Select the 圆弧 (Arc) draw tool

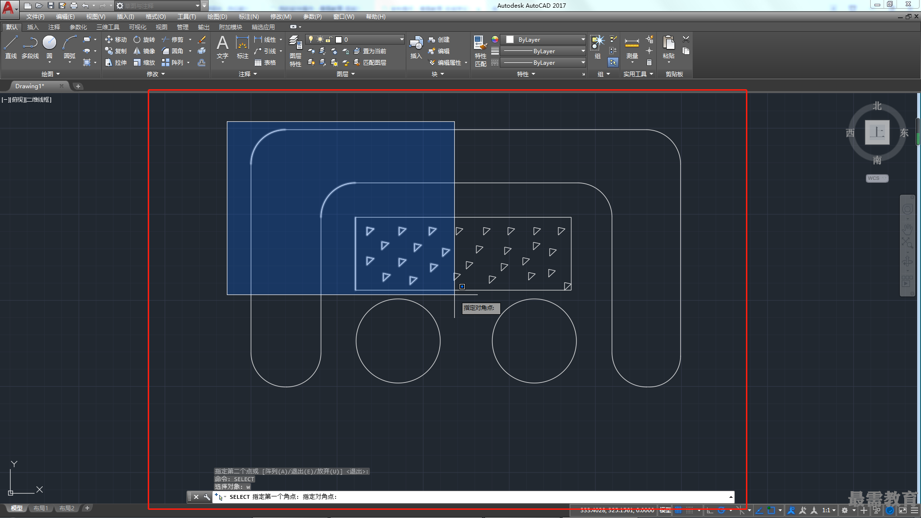[70, 47]
